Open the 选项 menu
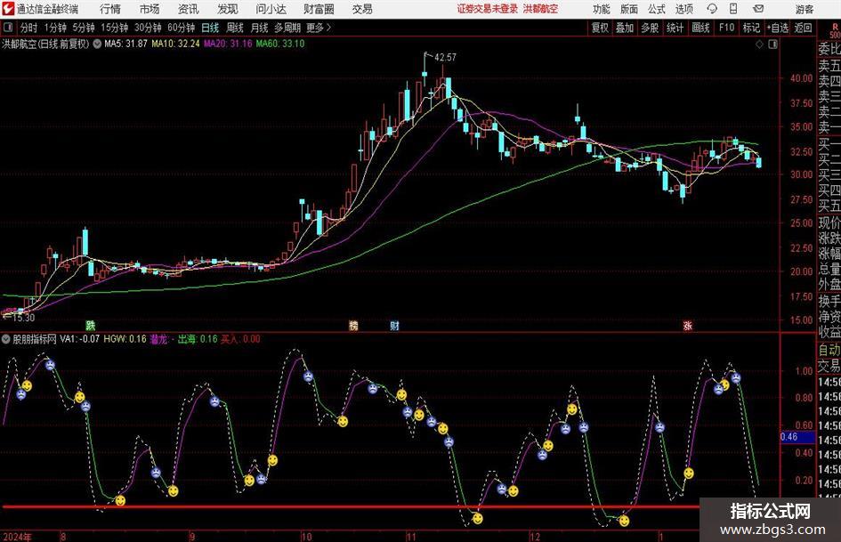The height and width of the screenshot is (542, 841). (683, 9)
